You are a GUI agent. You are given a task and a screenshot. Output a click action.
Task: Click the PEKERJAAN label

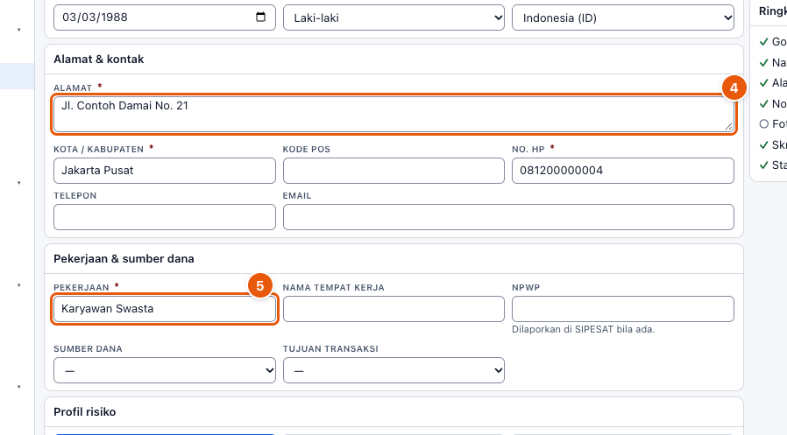click(82, 288)
